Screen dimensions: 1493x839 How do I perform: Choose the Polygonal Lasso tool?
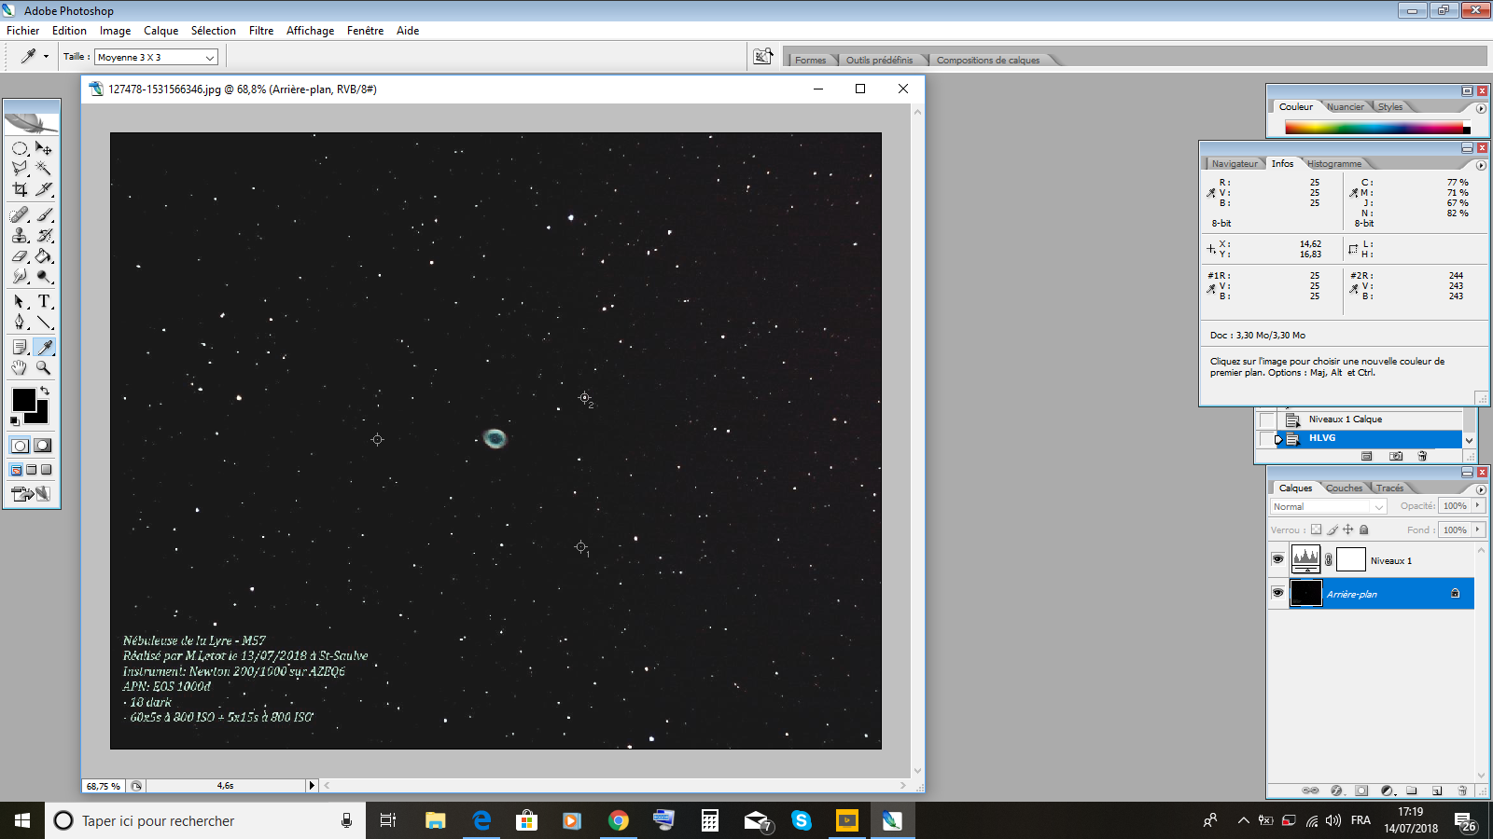pos(20,169)
